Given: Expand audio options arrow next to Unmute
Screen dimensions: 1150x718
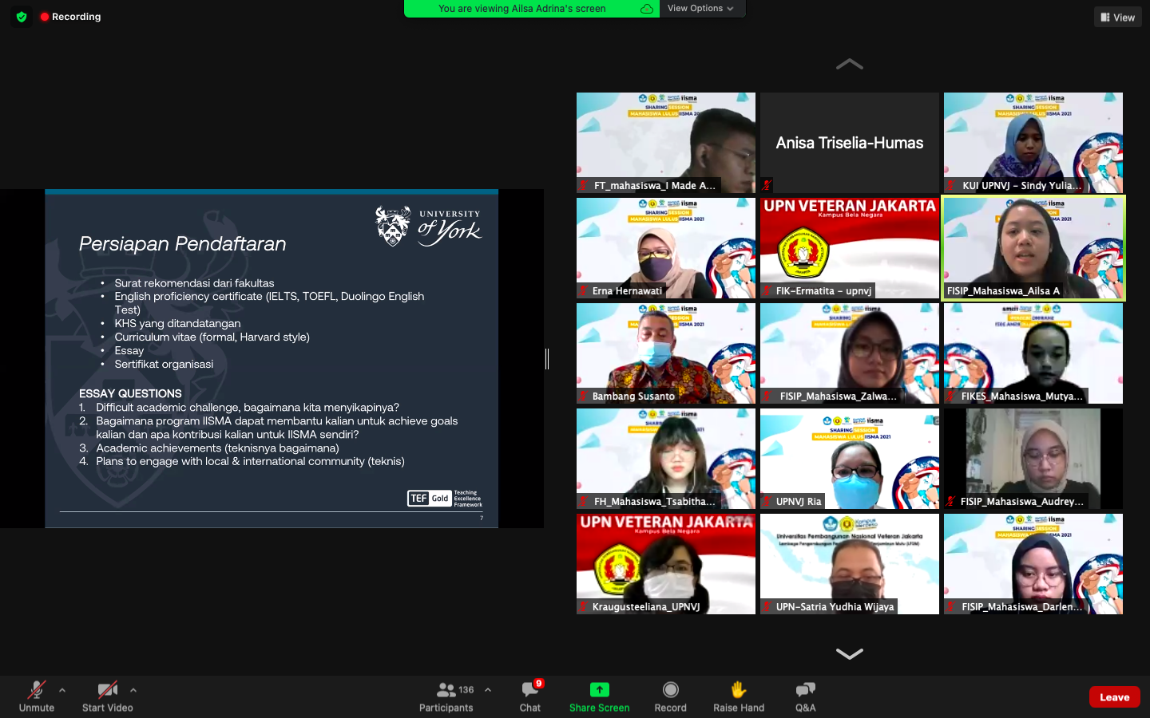Looking at the screenshot, I should 62,690.
